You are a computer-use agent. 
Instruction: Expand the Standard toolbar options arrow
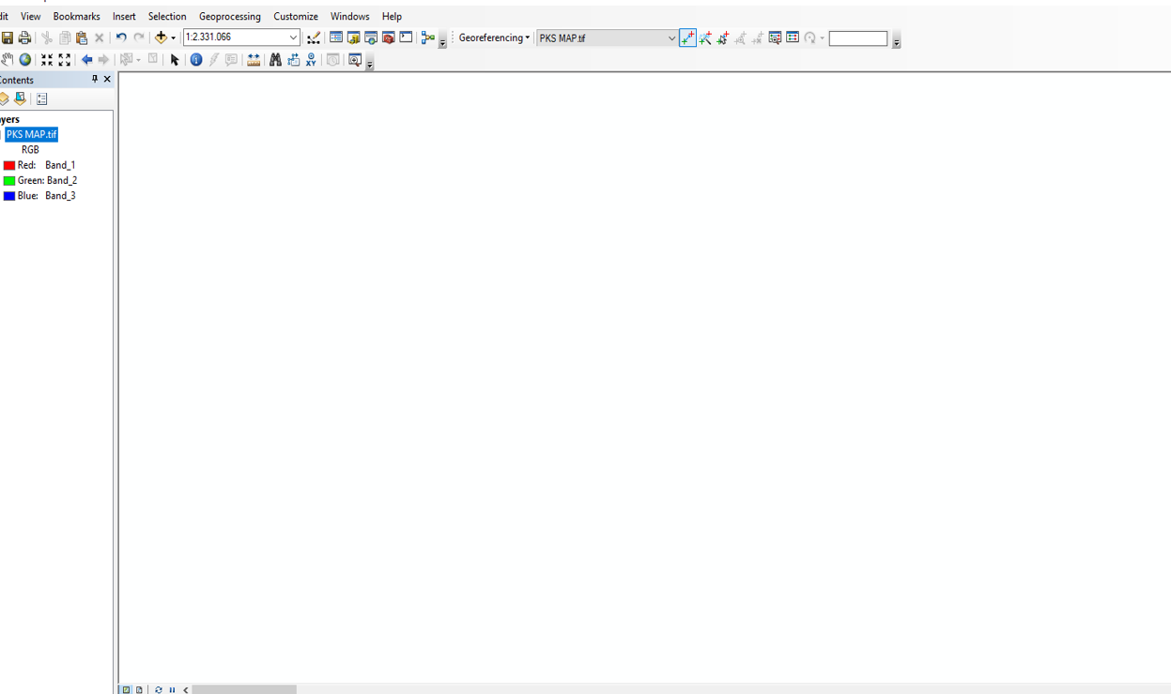pos(442,41)
